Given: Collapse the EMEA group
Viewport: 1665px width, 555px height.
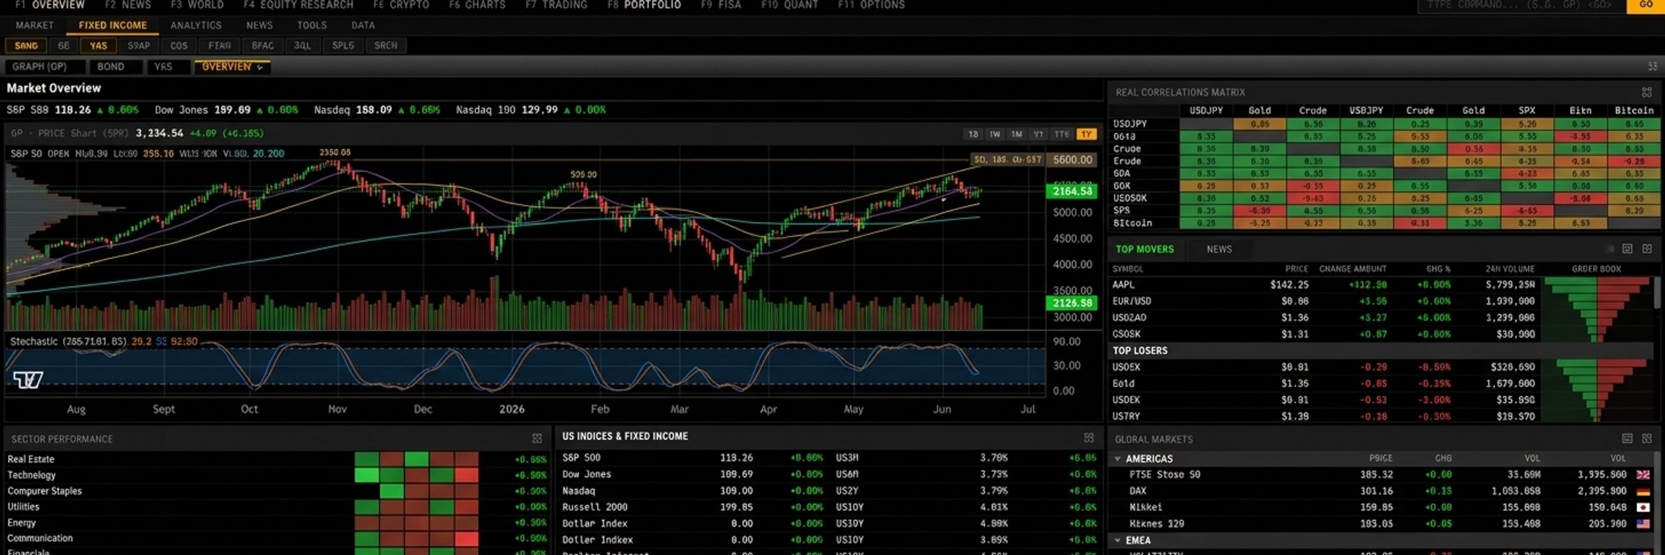Looking at the screenshot, I should [1118, 540].
